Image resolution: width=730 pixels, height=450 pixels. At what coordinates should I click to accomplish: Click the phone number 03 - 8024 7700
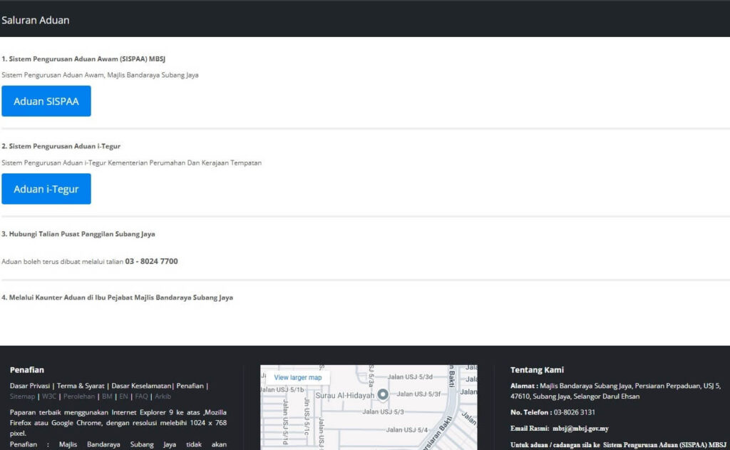click(152, 262)
